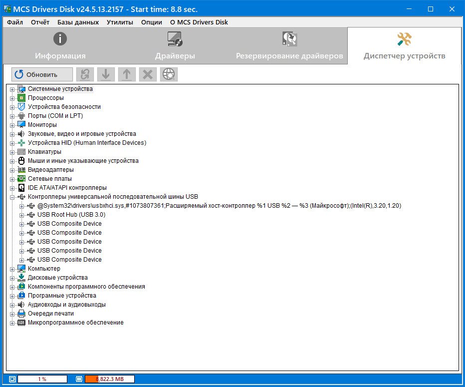Expand the USB Root Hub (USB 3.0) node
Image resolution: width=465 pixels, height=387 pixels.
[x=21, y=215]
